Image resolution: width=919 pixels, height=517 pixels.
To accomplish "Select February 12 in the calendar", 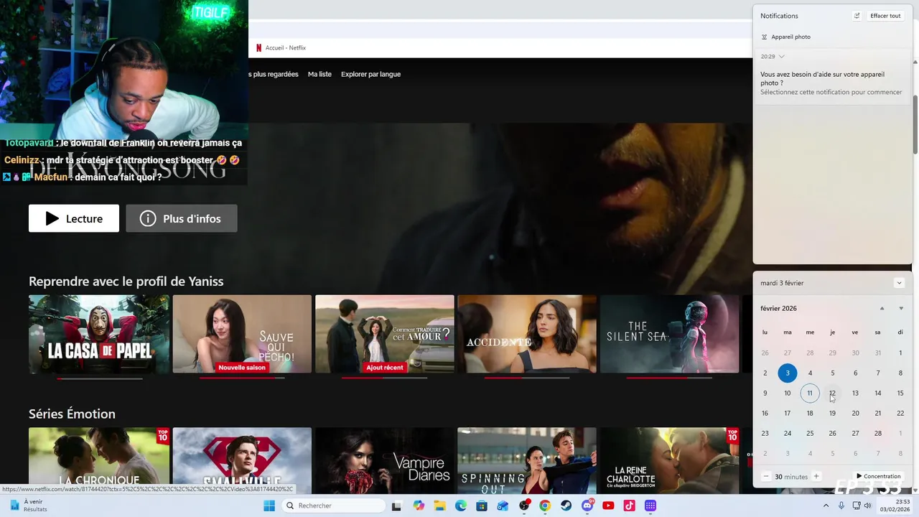I will point(832,393).
